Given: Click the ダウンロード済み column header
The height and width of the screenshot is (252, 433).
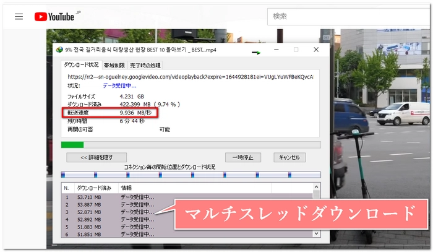Looking at the screenshot, I should [x=94, y=188].
